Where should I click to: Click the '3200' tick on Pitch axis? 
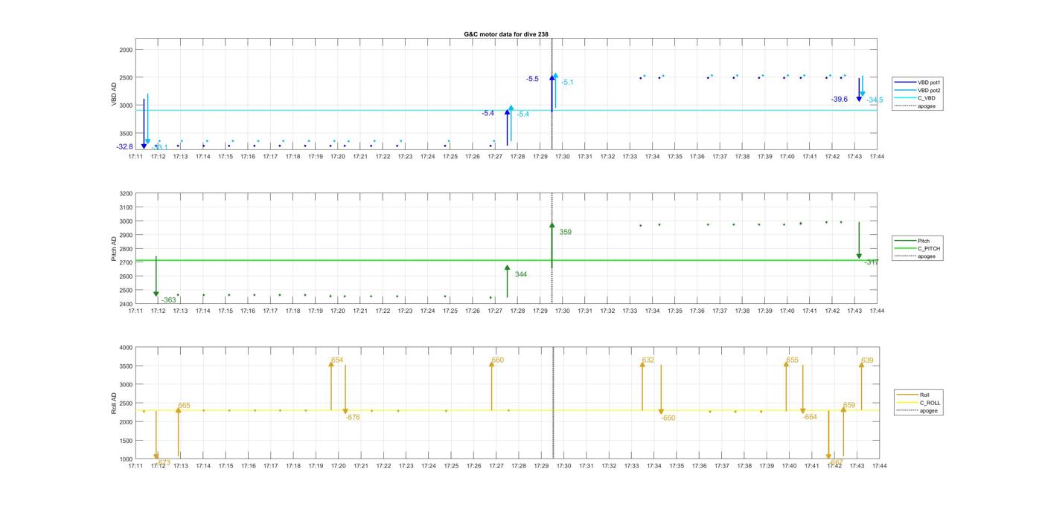(x=126, y=194)
